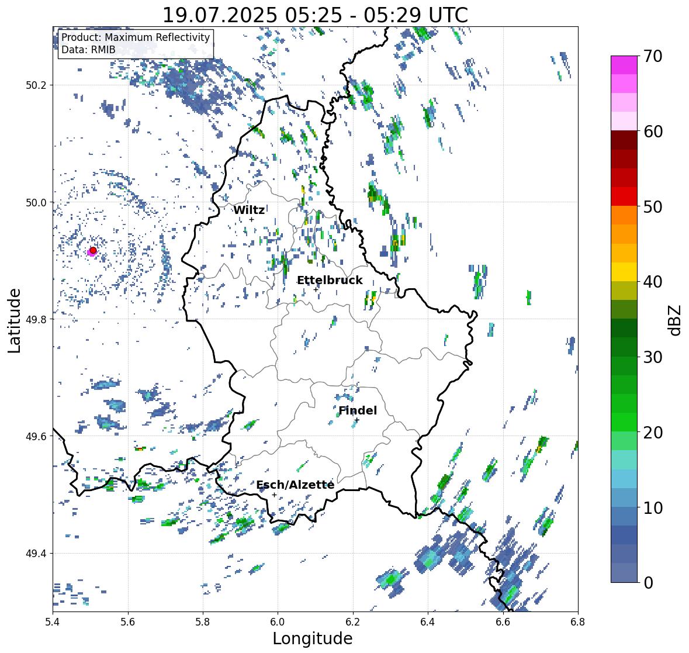
Task: Click colorbar tick value 60
Action: point(653,132)
